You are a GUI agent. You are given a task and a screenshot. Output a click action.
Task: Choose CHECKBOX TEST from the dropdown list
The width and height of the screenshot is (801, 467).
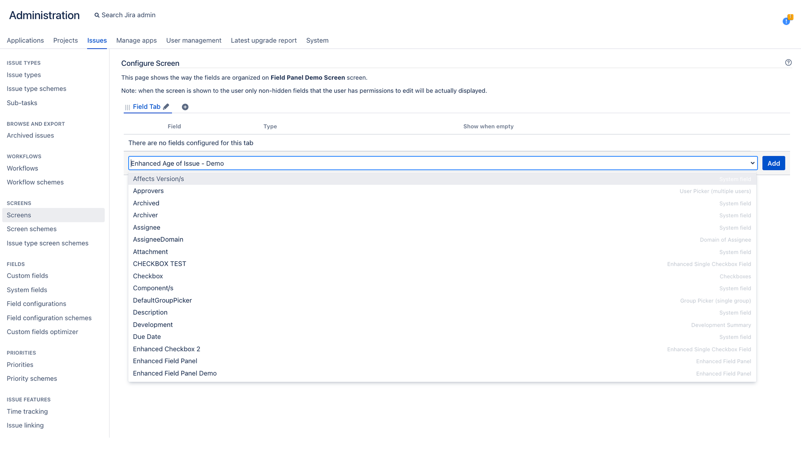(159, 264)
